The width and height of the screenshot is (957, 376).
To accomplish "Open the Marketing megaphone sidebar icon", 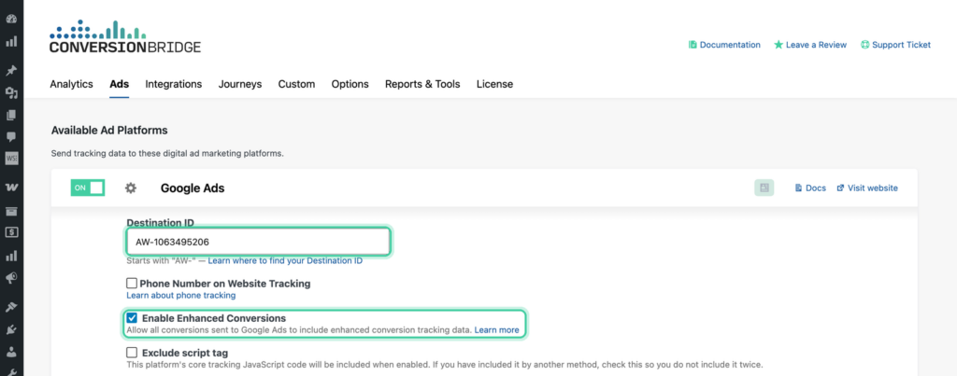I will 11,278.
